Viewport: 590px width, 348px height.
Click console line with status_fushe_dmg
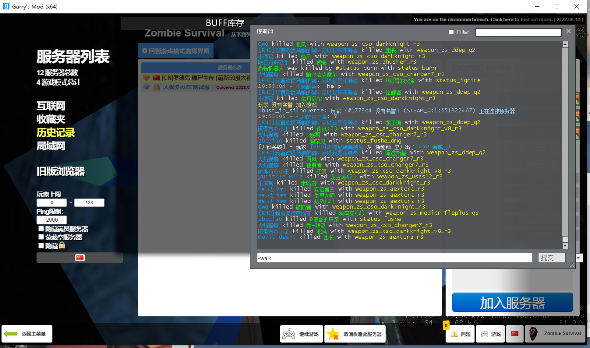pos(329,141)
